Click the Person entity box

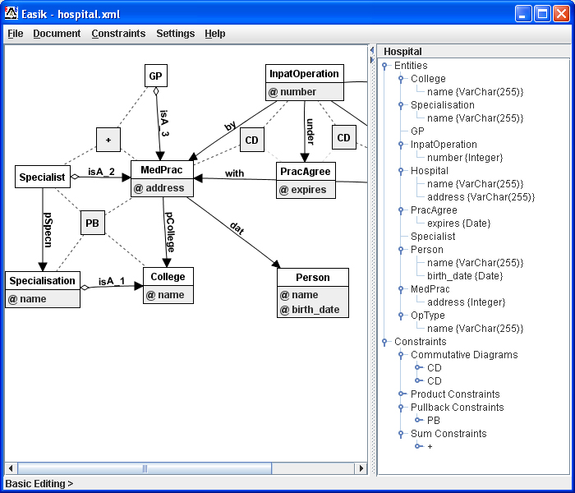[312, 278]
